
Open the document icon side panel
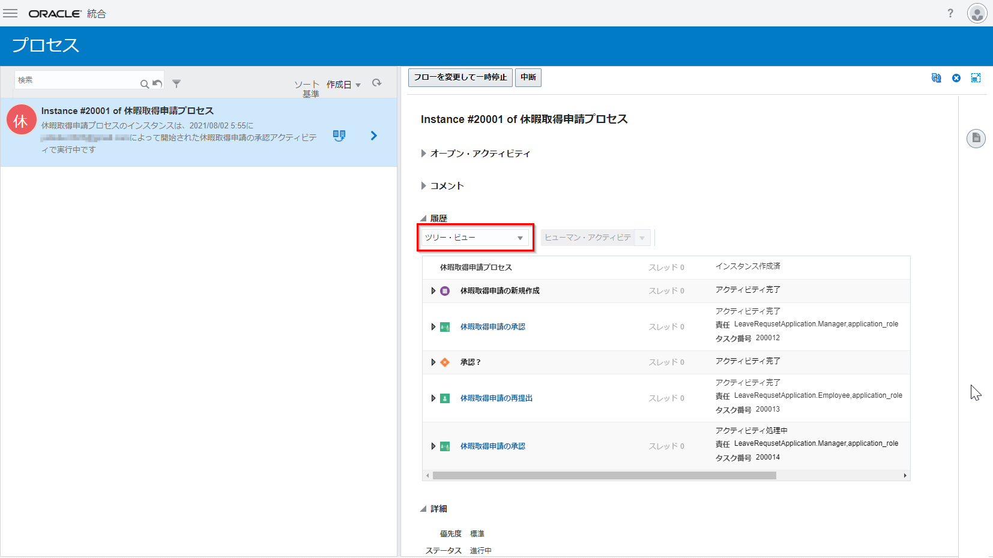[976, 139]
